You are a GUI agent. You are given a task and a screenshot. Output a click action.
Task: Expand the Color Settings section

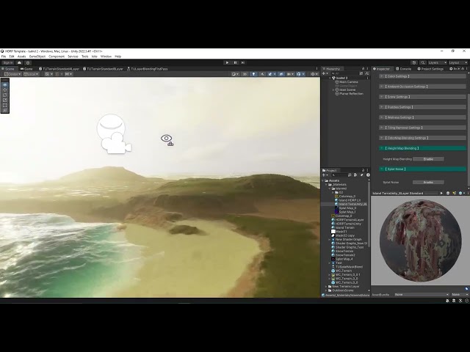click(x=422, y=76)
